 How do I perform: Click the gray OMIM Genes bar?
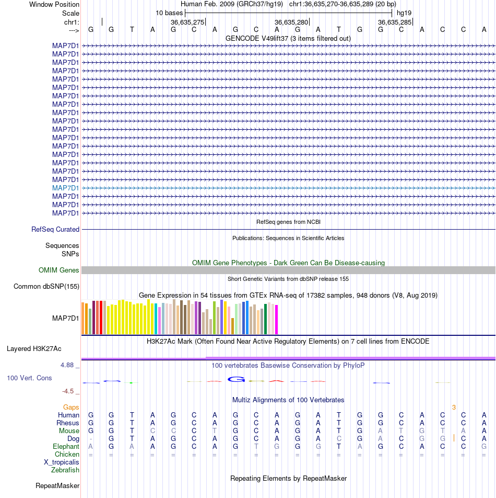coord(288,270)
